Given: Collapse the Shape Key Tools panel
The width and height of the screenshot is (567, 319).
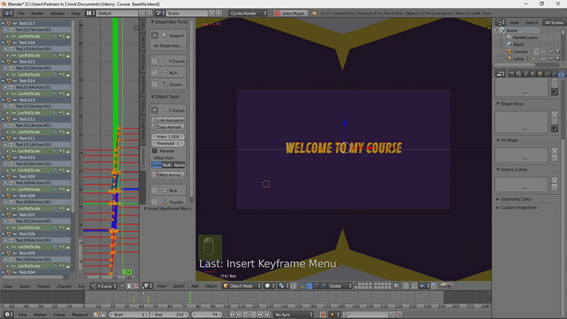Looking at the screenshot, I should click(153, 22).
